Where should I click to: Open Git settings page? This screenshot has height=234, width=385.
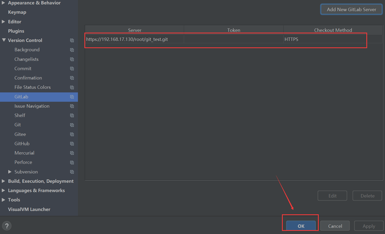[18, 125]
